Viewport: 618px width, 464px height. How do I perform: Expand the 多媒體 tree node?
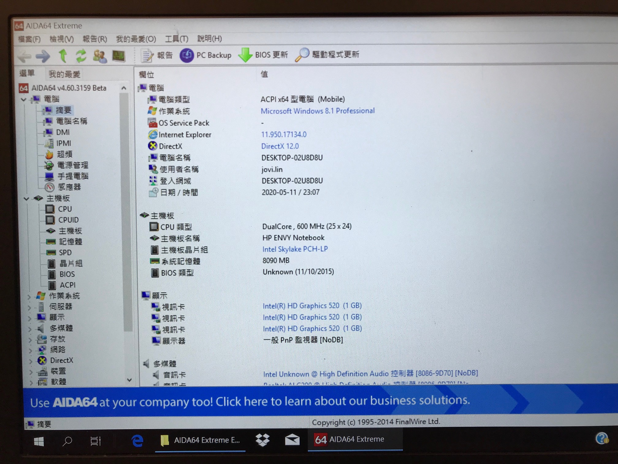click(30, 329)
